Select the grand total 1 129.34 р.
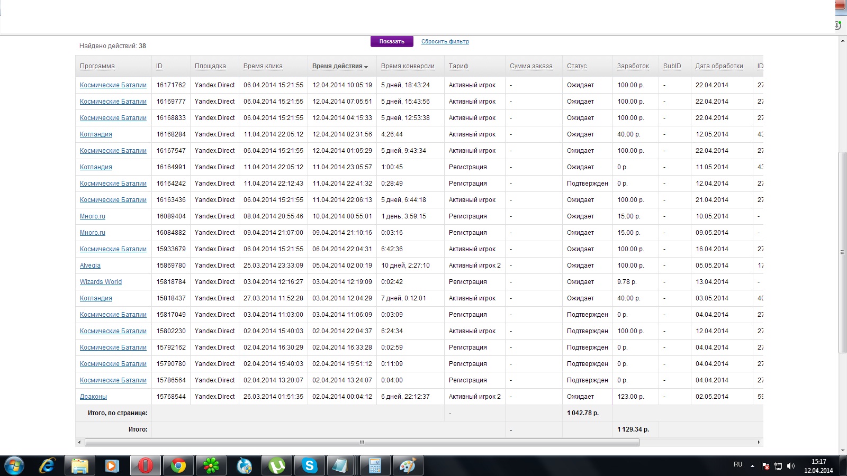 coord(633,429)
